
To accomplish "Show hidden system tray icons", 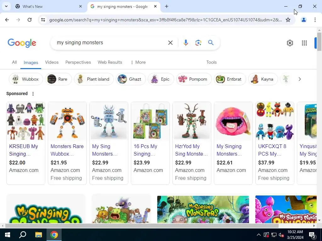I will coord(259,235).
